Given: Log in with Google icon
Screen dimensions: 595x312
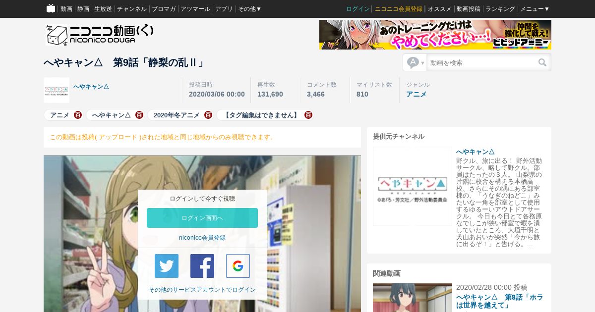Looking at the screenshot, I should (x=238, y=266).
